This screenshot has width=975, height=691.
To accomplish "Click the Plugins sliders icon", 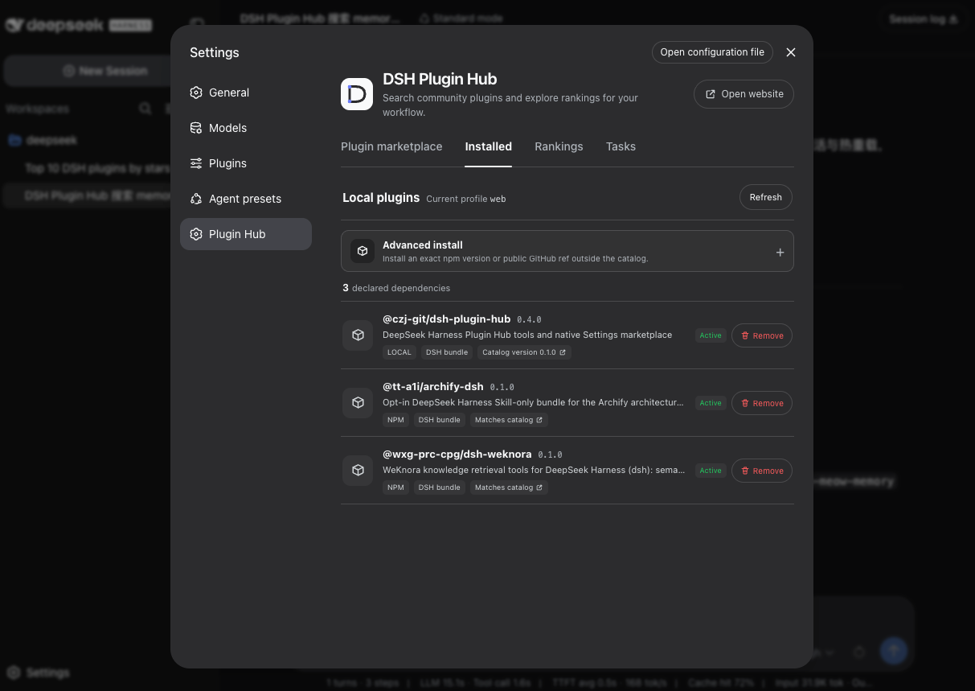I will [x=196, y=163].
